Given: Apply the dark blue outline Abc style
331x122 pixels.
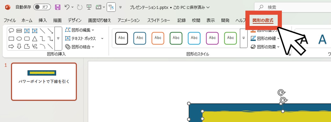Looking at the screenshot, I should (140, 38).
